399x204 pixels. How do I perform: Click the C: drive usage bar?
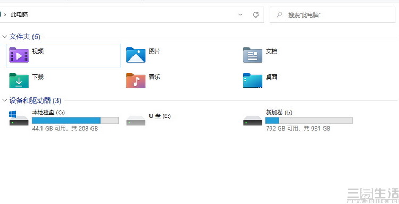pos(76,121)
